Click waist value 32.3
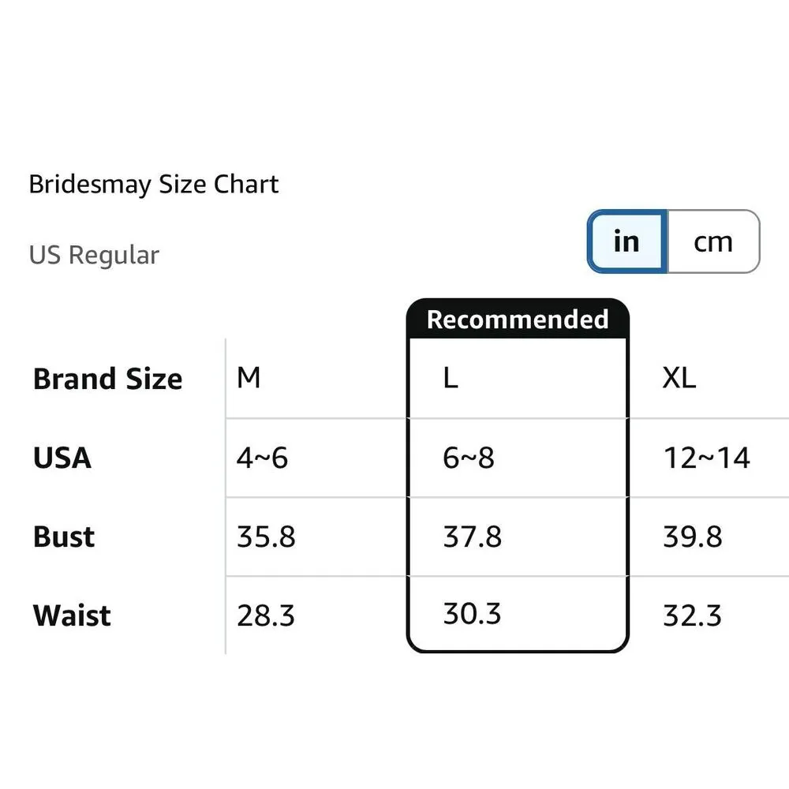789x789 pixels. [693, 615]
